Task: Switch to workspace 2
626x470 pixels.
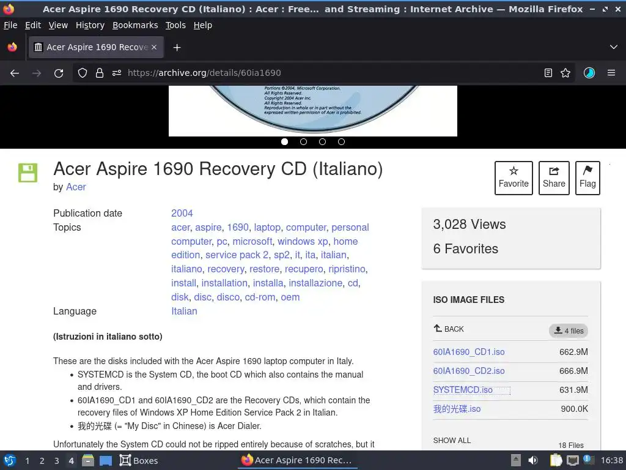Action: tap(42, 461)
